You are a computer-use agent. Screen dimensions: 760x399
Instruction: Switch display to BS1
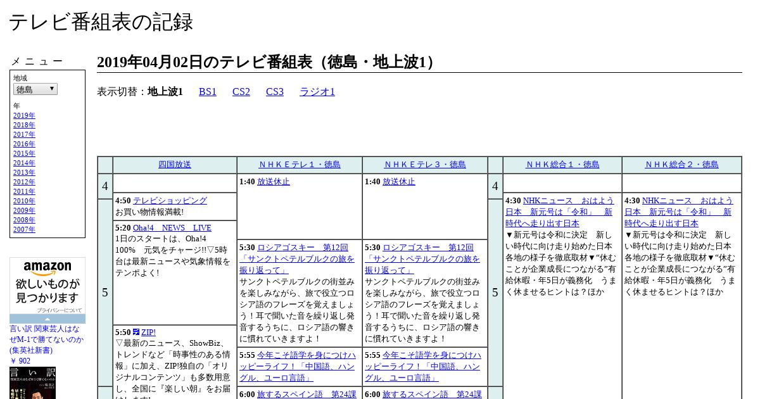pyautogui.click(x=208, y=92)
